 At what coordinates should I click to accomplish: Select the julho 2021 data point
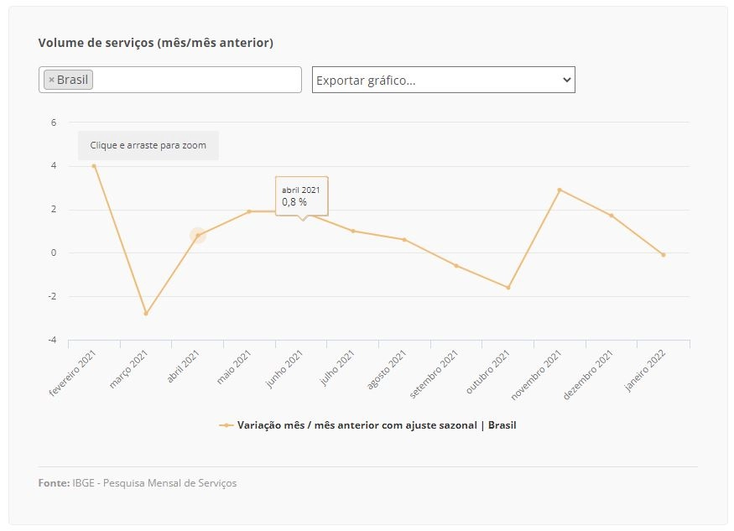353,231
